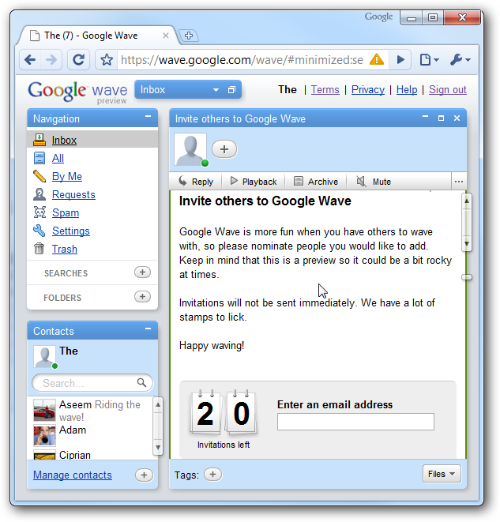
Task: Click the contacts search magnifier icon
Action: tap(142, 383)
